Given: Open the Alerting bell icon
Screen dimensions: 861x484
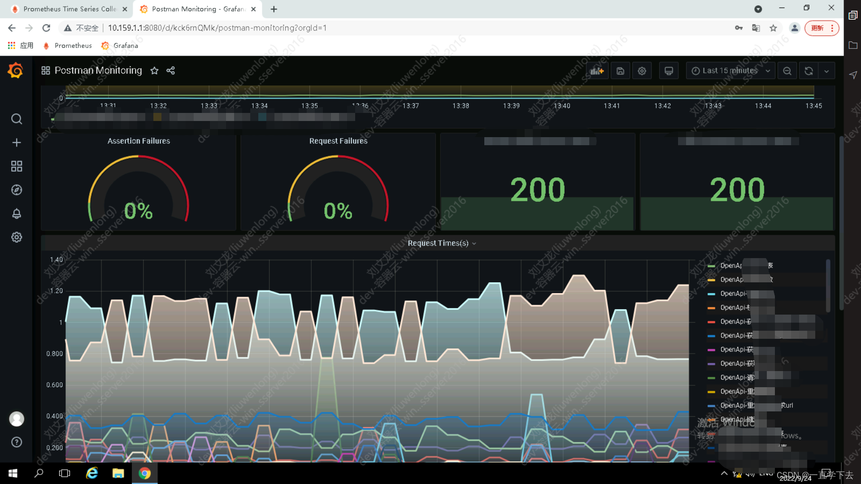Looking at the screenshot, I should click(x=17, y=214).
